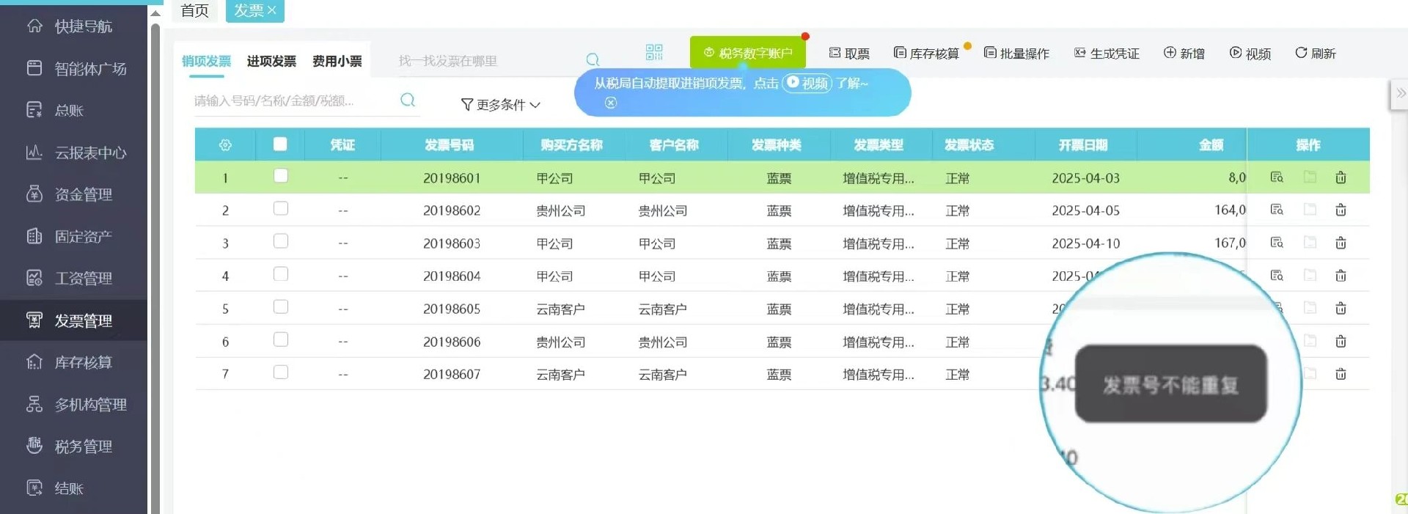Image resolution: width=1408 pixels, height=514 pixels.
Task: Click 税务数字账户 green button
Action: pyautogui.click(x=747, y=53)
